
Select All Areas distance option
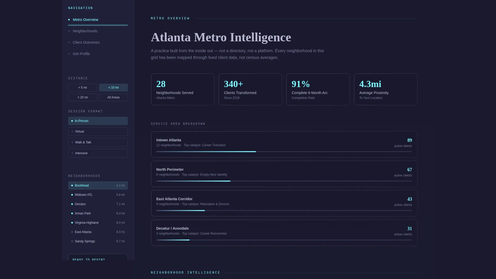tap(113, 97)
